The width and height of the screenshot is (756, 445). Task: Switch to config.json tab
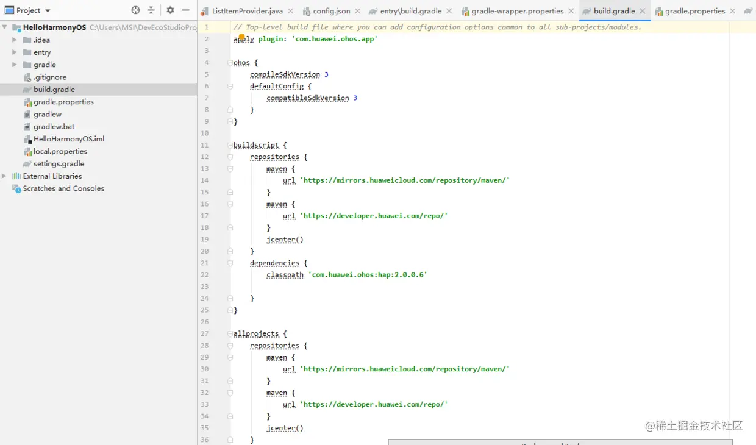coord(332,11)
